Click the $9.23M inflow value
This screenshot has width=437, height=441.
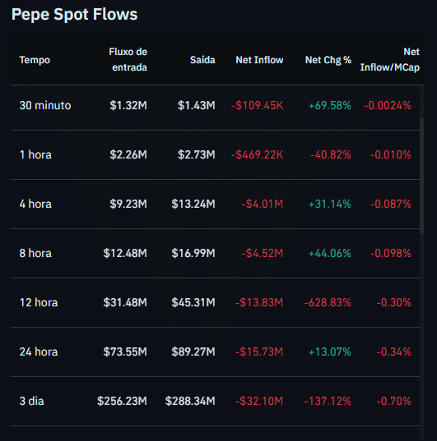[x=128, y=204]
